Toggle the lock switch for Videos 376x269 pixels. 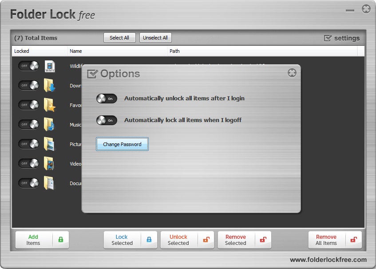click(x=28, y=163)
